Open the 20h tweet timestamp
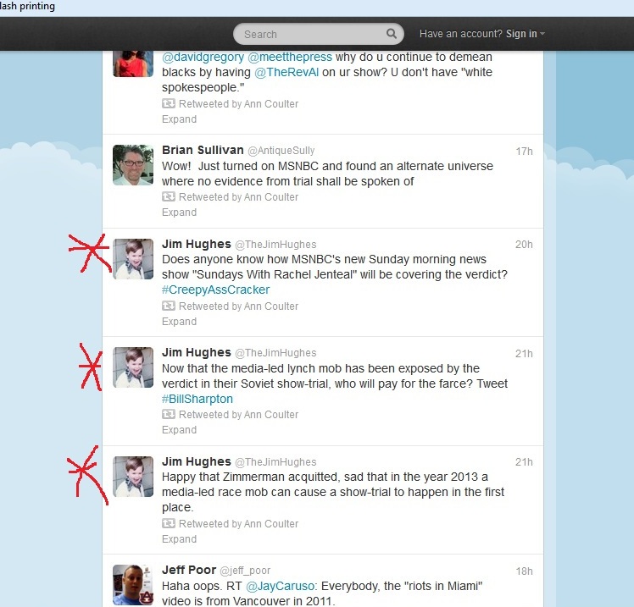The image size is (634, 607). pyautogui.click(x=524, y=245)
